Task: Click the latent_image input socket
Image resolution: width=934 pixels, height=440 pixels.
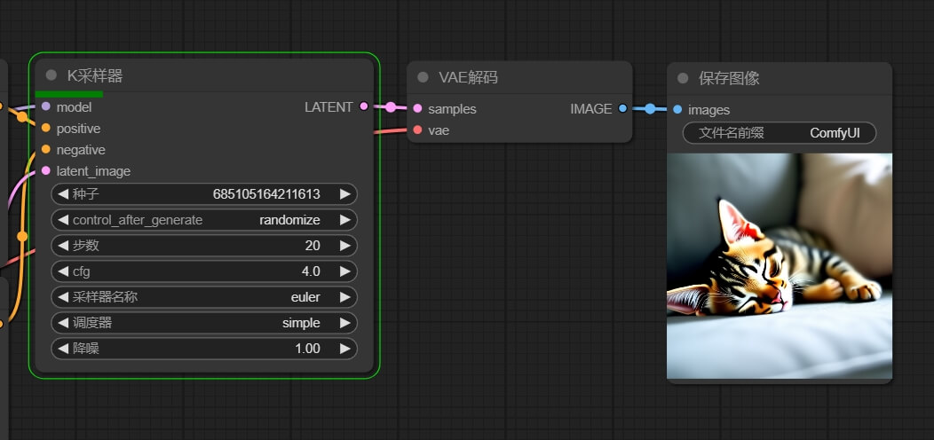Action: click(46, 171)
